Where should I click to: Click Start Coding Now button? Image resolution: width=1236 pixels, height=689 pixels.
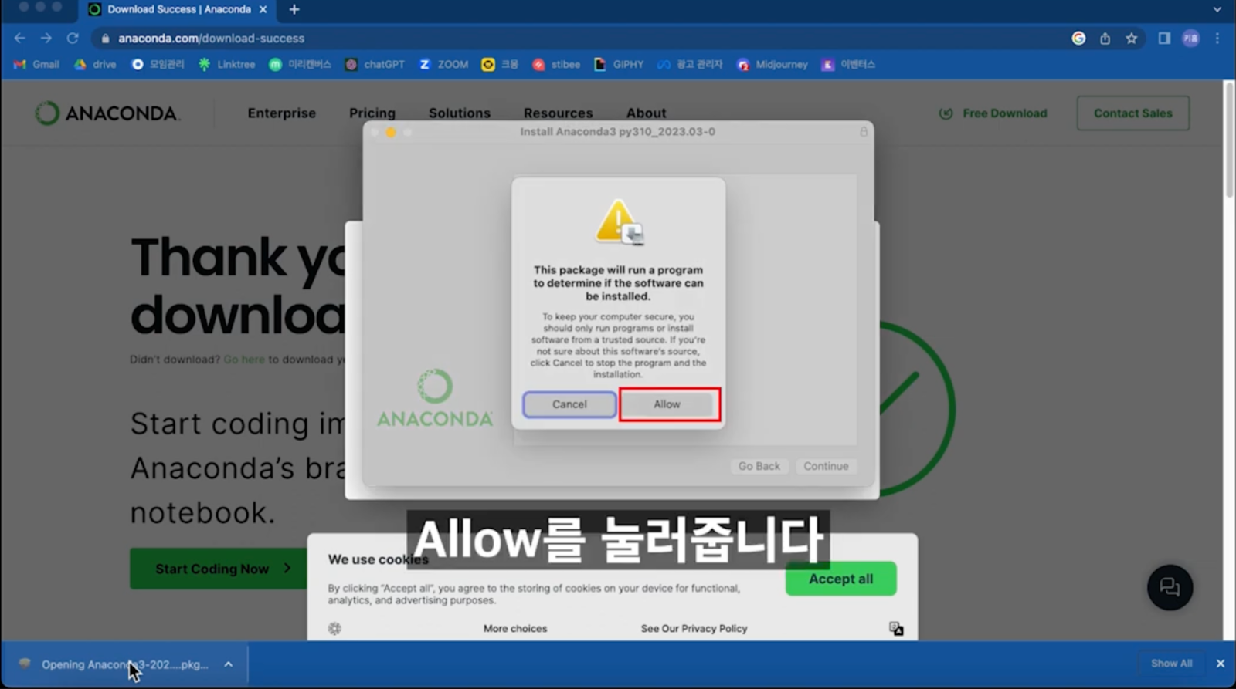pos(219,569)
